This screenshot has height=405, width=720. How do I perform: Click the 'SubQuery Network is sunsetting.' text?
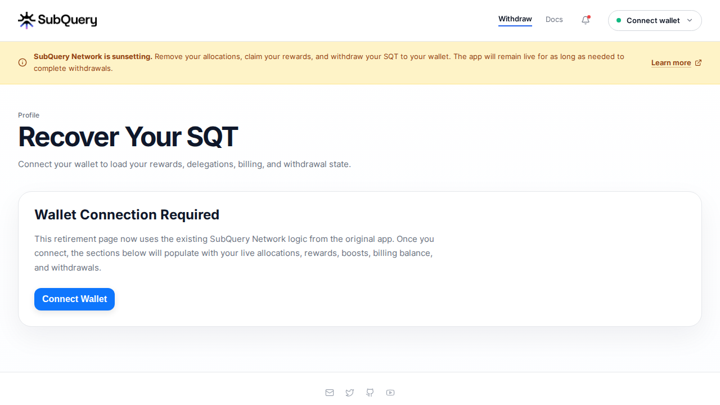(93, 57)
